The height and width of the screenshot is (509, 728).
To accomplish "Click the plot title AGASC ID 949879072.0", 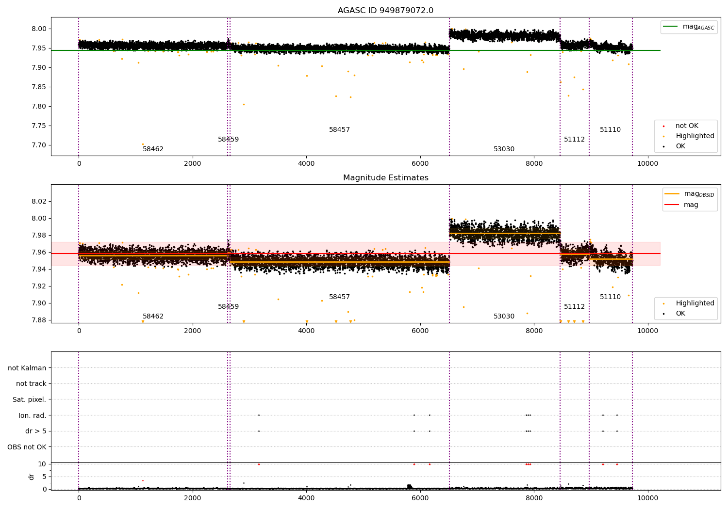I will pos(385,11).
